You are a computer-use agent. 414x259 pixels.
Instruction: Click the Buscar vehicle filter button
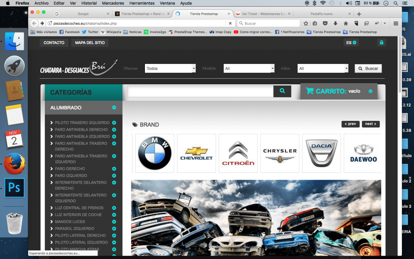pyautogui.click(x=368, y=69)
